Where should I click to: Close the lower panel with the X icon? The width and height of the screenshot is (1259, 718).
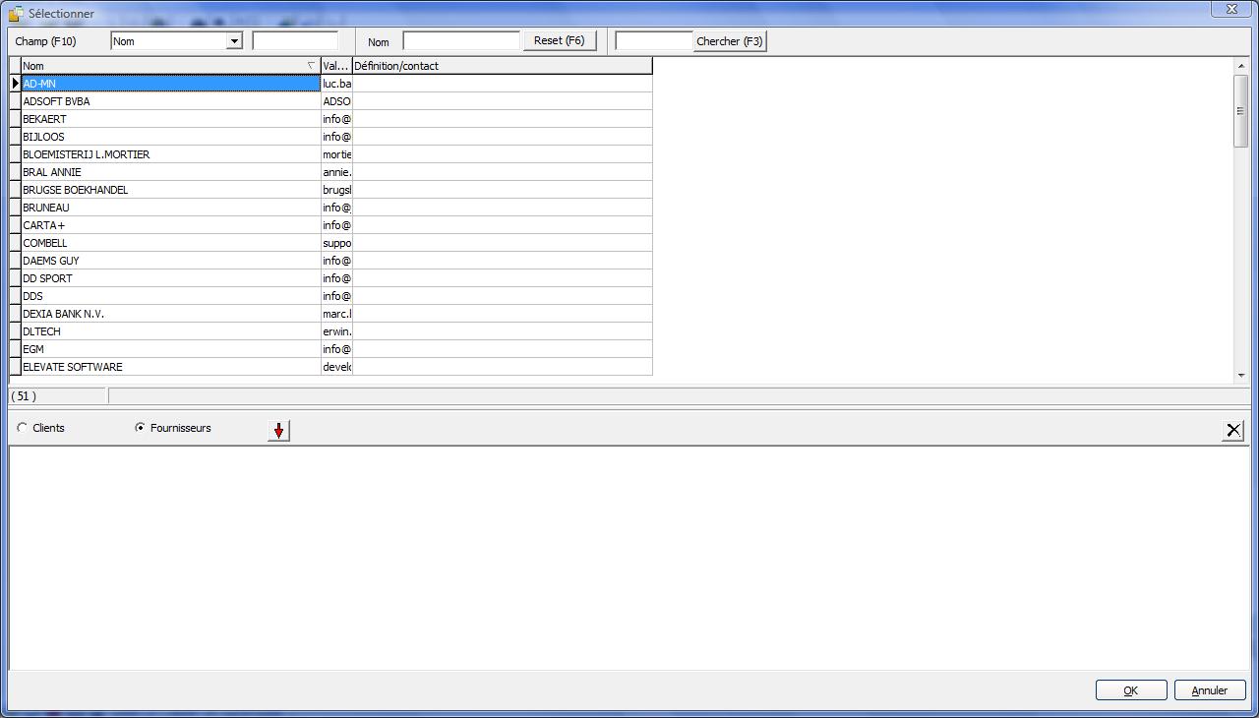tap(1233, 430)
